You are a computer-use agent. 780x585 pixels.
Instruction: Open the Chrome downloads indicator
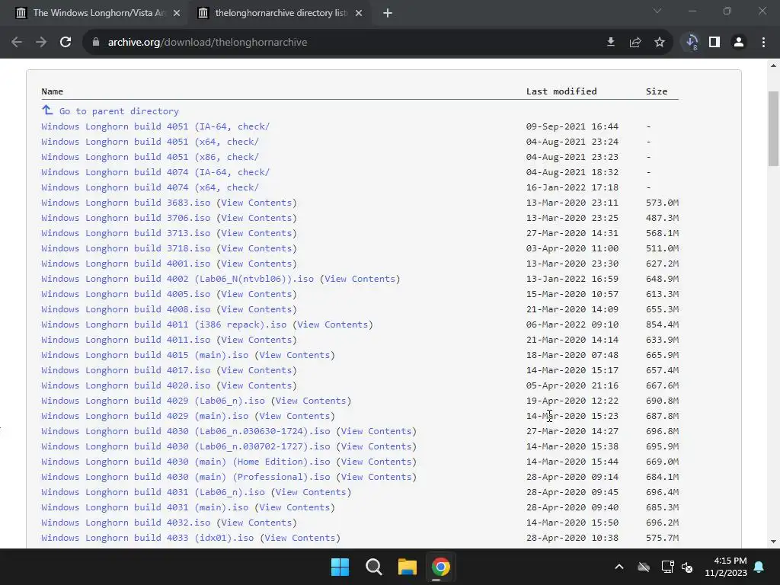click(x=692, y=43)
